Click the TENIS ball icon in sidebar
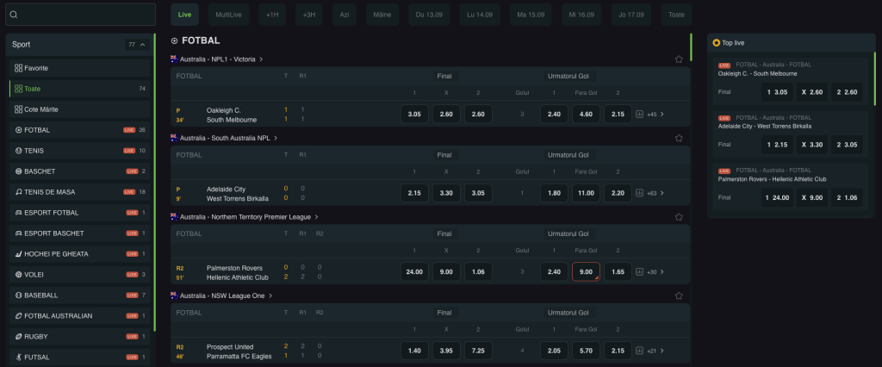This screenshot has width=882, height=367. click(19, 151)
